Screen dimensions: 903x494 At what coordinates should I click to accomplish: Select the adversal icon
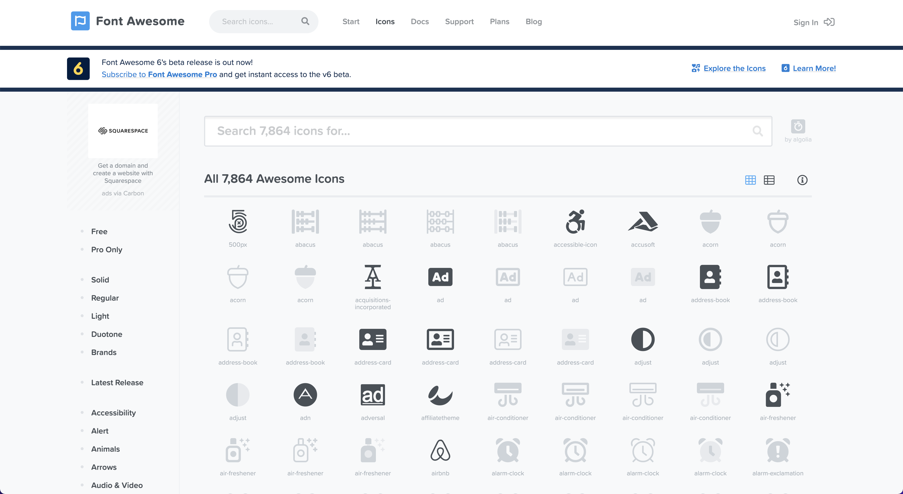[373, 395]
